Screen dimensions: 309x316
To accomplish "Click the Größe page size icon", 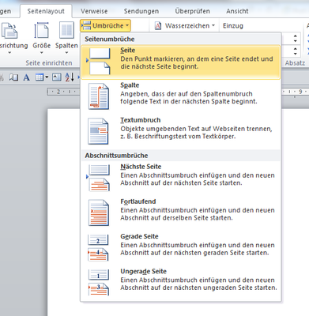I will coord(41,31).
